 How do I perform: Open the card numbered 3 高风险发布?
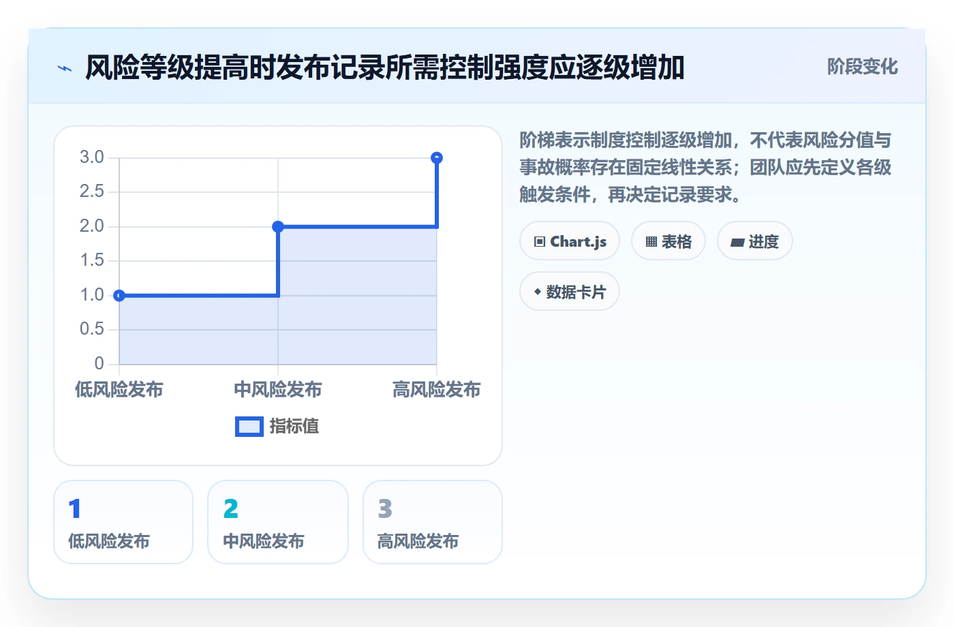point(433,522)
